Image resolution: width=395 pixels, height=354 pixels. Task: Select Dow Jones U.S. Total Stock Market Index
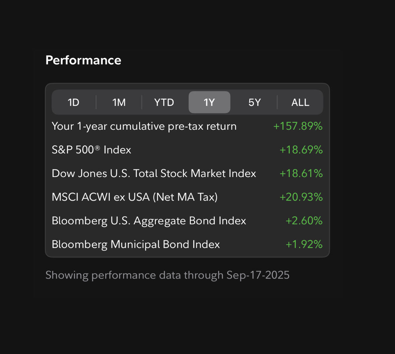tap(154, 173)
